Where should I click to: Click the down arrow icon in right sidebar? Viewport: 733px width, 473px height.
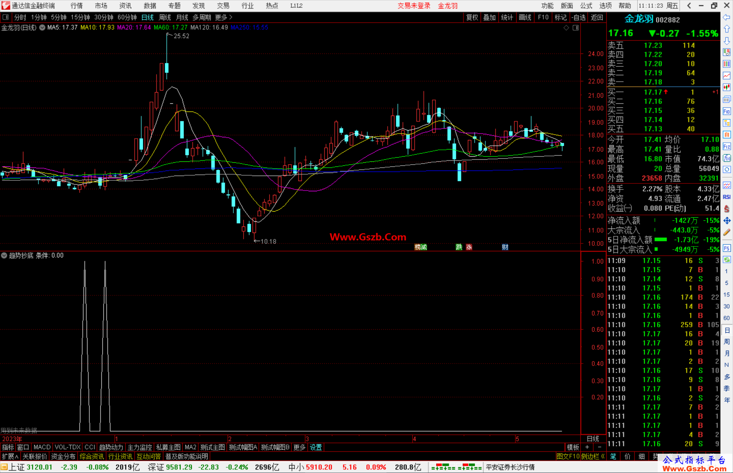[727, 41]
